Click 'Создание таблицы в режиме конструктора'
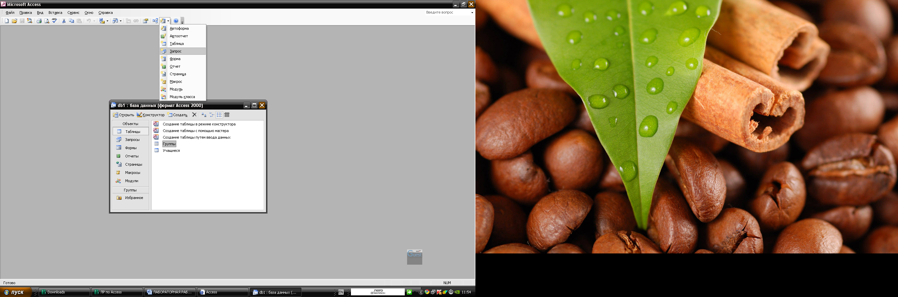This screenshot has width=898, height=297. coord(199,124)
